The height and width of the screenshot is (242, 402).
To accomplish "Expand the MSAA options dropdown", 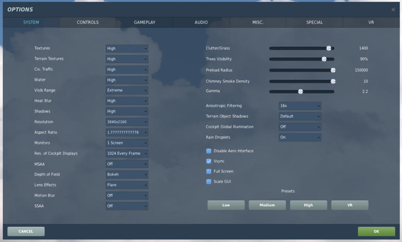I will tap(127, 164).
